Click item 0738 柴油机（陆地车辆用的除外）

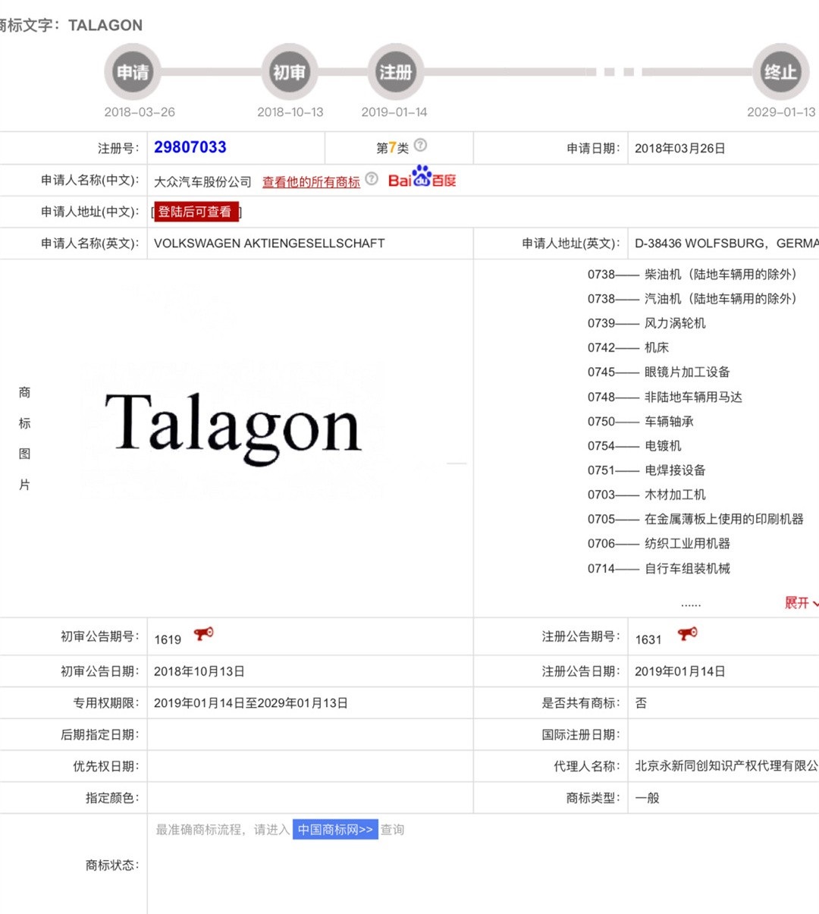(692, 275)
